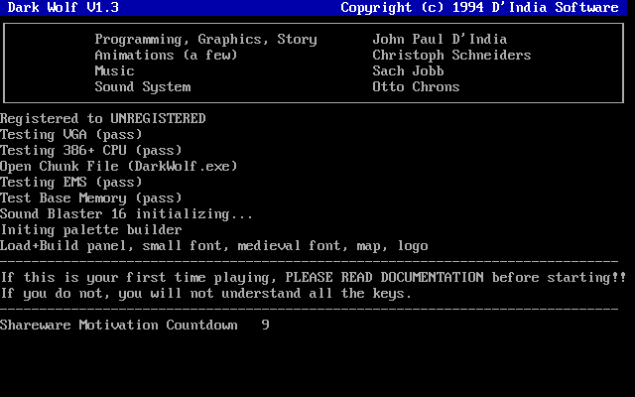Click the 'Shareware Motivation Countdown' label
Viewport: 635px width, 397px height.
(x=119, y=325)
